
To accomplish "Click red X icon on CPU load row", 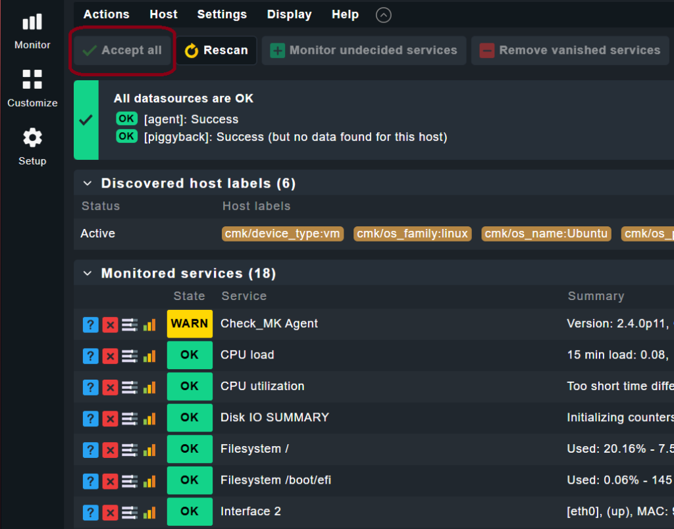I will (x=110, y=356).
